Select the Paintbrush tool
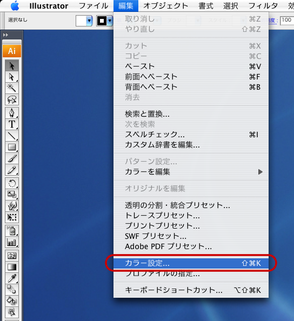The width and height of the screenshot is (294, 321). point(12,158)
